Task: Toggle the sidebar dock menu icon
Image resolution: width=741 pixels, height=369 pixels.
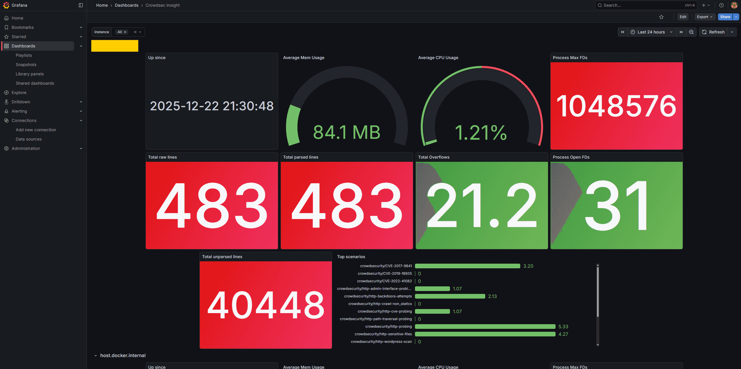Action: click(x=81, y=5)
